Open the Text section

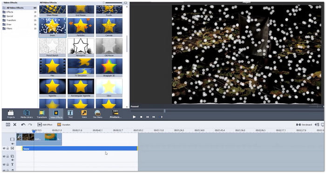(70, 114)
